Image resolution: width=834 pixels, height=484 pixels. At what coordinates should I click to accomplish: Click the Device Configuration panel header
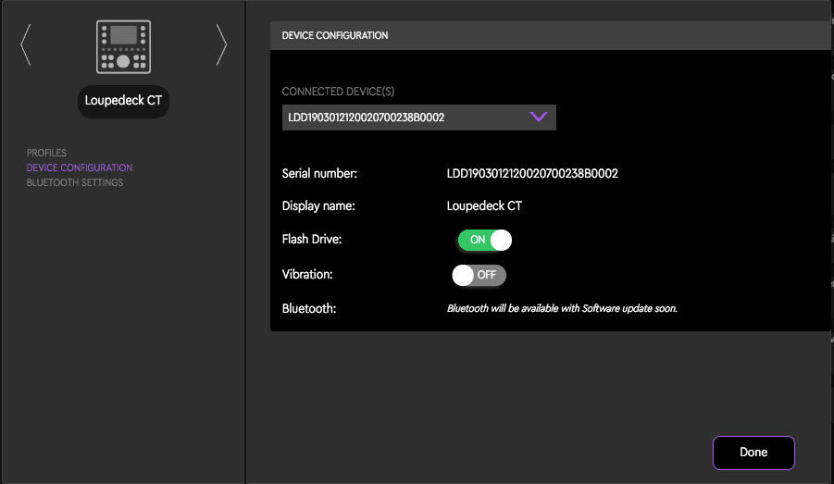tap(551, 36)
